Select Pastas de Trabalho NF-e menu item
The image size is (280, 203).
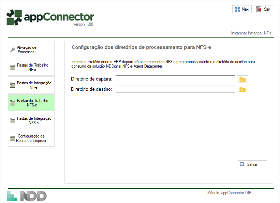click(31, 67)
